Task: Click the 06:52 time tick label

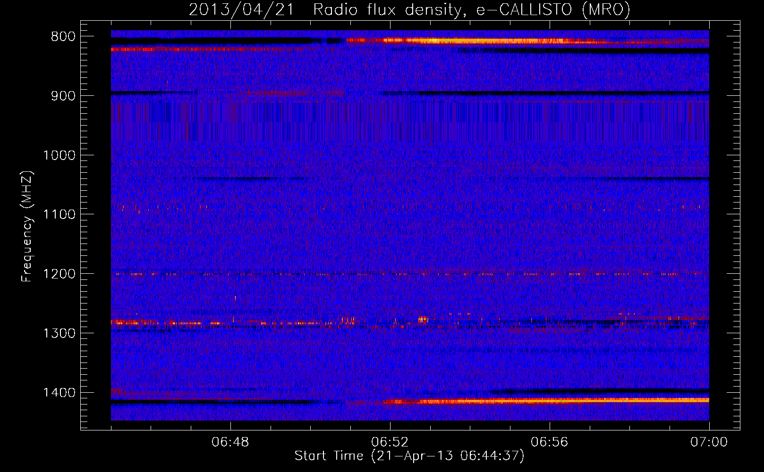Action: click(390, 442)
